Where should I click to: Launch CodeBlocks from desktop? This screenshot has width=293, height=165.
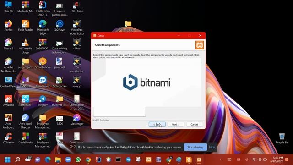[26, 138]
